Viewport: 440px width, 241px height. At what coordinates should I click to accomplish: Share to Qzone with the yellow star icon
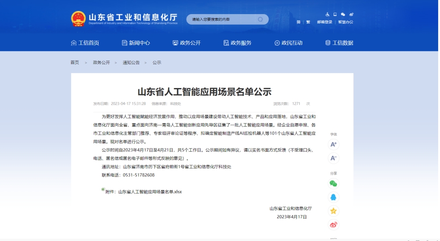point(334,211)
